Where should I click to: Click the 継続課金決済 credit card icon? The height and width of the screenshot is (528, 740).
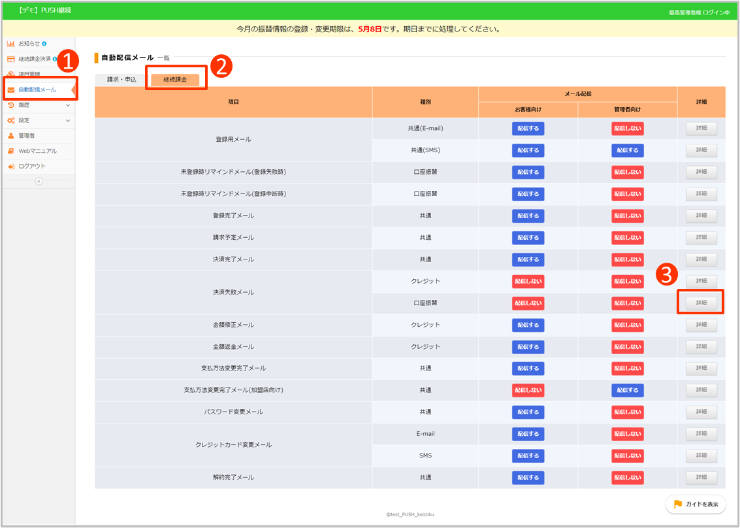coord(11,59)
